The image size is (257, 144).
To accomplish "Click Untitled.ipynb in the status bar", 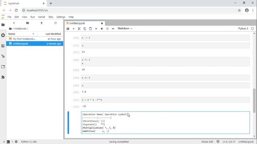I will click(x=246, y=142).
